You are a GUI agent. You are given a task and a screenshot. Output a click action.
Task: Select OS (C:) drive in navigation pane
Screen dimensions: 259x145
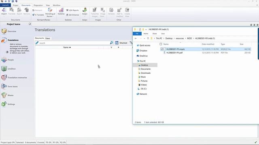pyautogui.click(x=142, y=89)
